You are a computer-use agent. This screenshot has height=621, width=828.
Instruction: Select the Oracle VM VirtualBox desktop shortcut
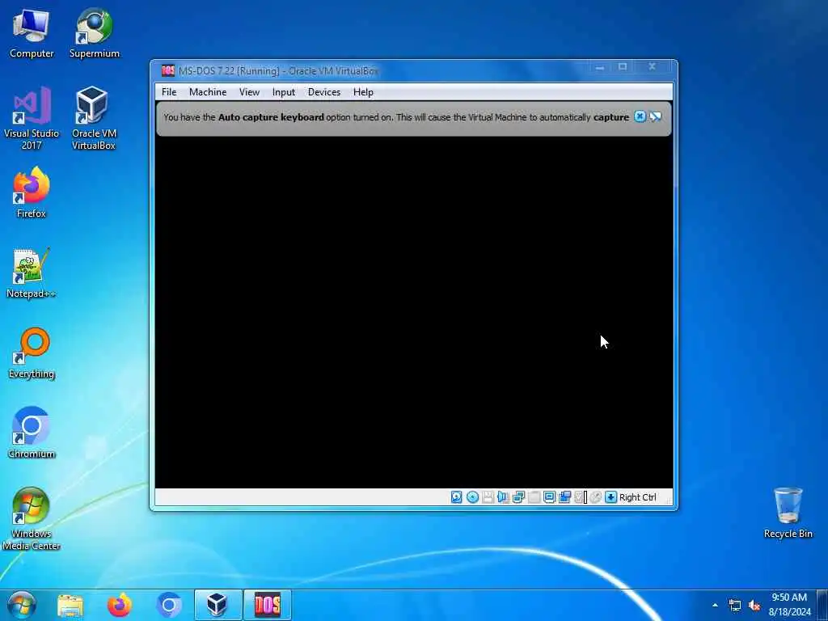tap(94, 118)
